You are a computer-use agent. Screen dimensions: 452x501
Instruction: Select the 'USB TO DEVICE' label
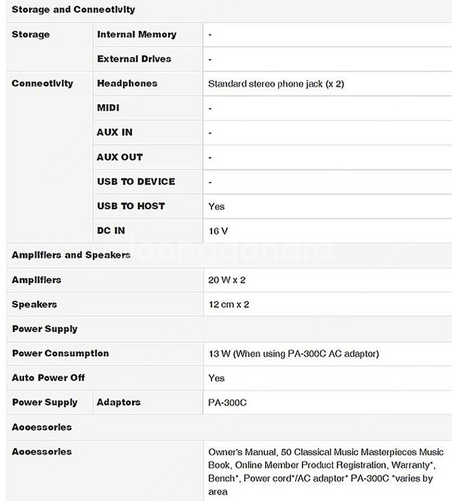point(136,182)
